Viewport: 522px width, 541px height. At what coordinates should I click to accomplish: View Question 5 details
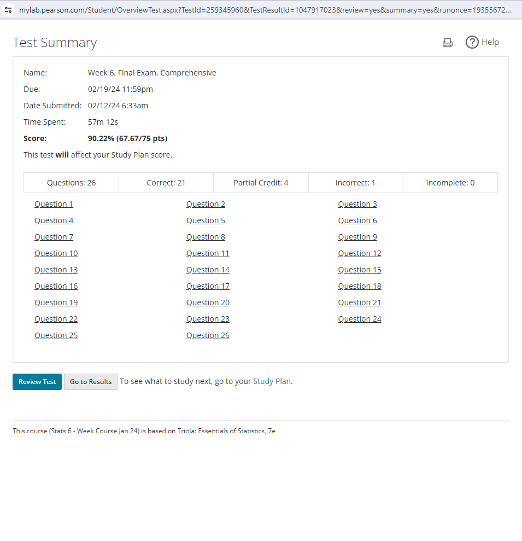point(206,220)
